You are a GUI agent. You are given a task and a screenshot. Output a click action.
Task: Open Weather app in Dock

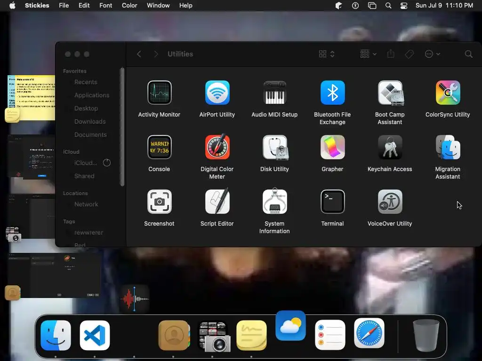click(x=290, y=326)
